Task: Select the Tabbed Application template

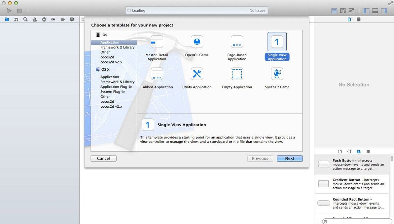Action: (x=157, y=78)
